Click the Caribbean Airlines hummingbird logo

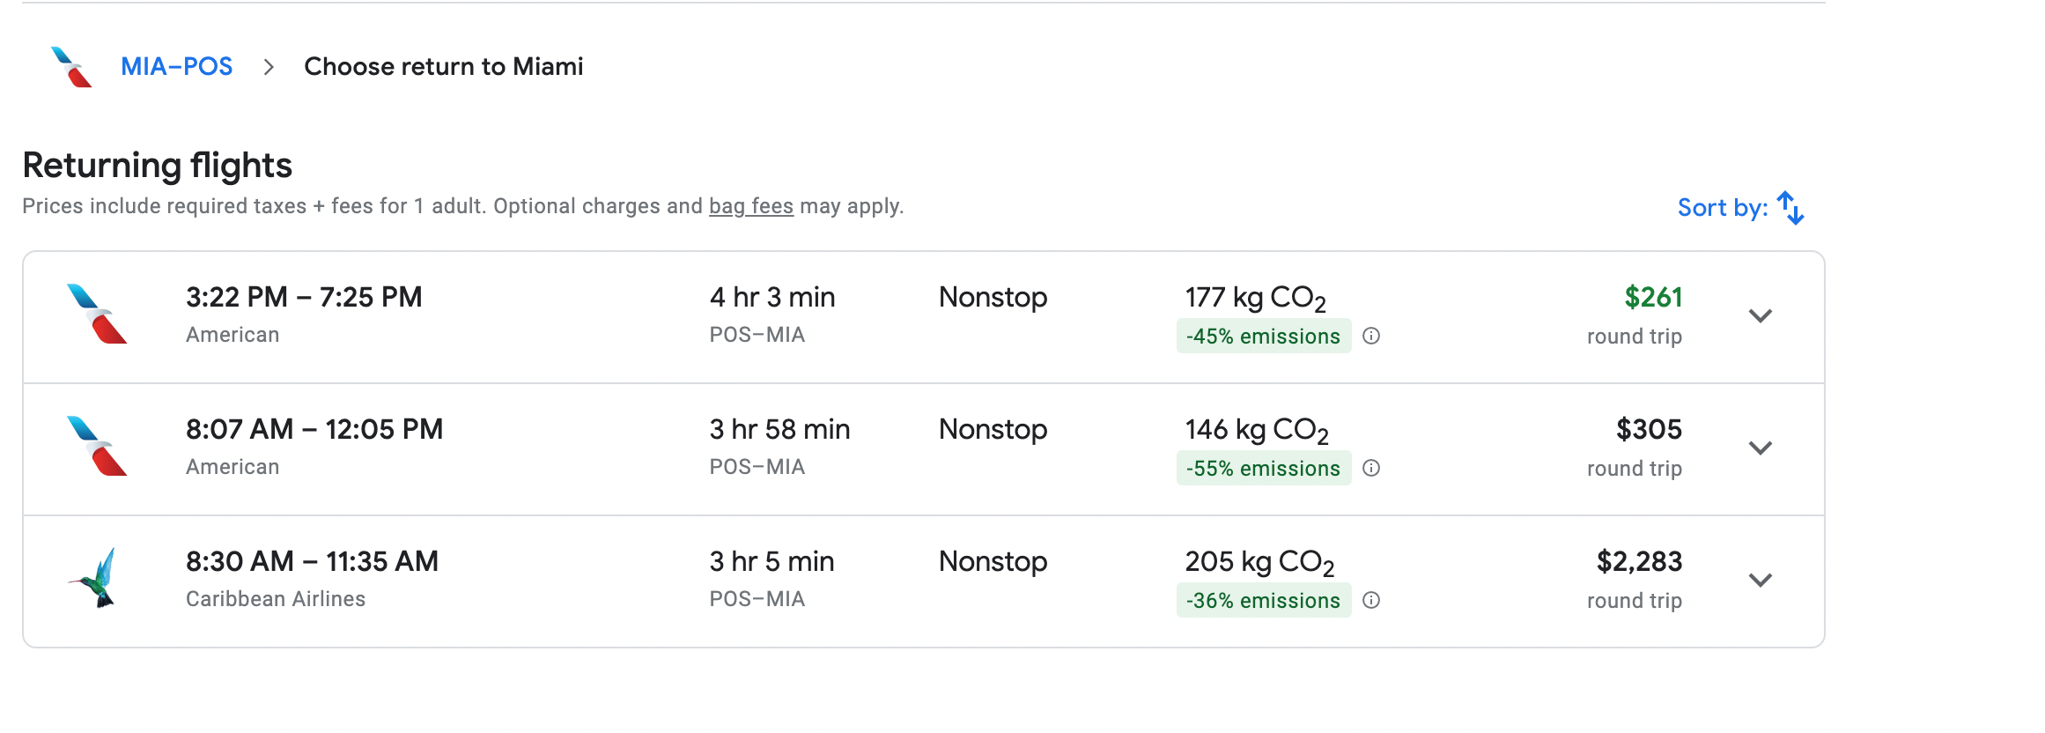[95, 579]
